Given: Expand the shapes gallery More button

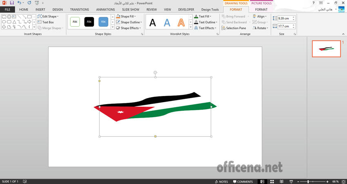Looking at the screenshot, I should (34, 27).
